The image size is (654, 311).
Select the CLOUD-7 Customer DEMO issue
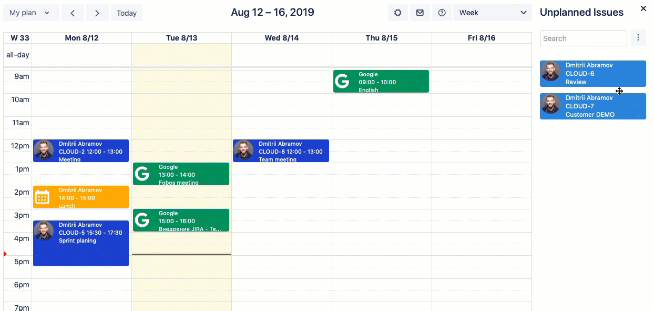click(x=592, y=106)
